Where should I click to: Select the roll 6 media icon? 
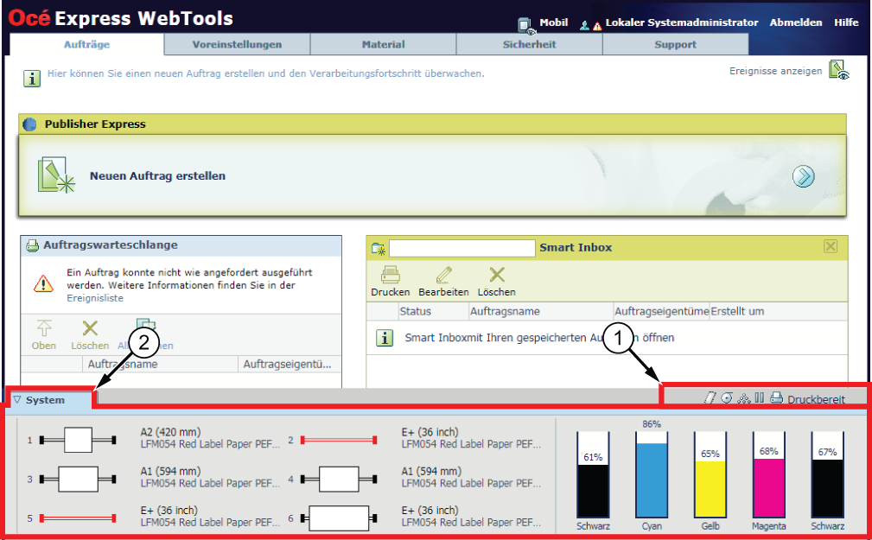coord(339,518)
